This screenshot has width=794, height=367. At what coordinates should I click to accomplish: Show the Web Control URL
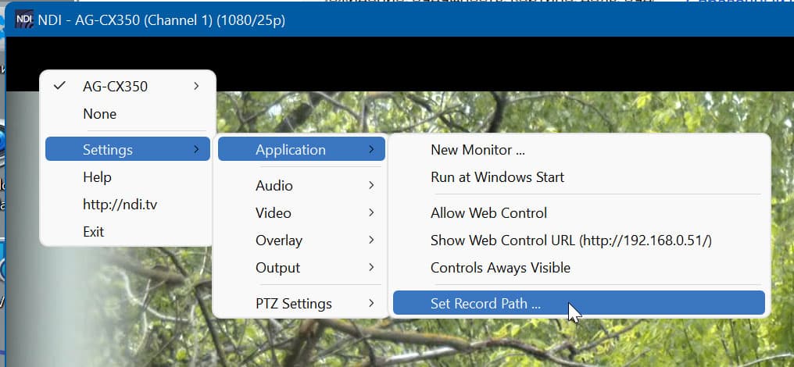(570, 241)
